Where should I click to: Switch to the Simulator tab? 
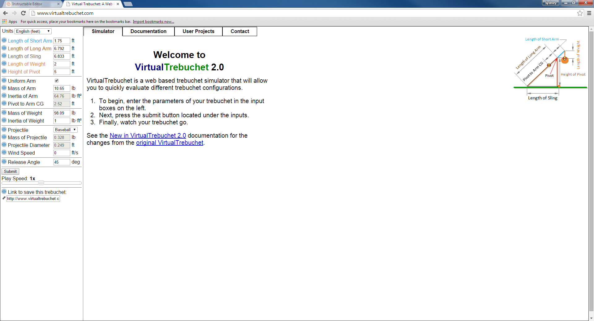point(103,31)
